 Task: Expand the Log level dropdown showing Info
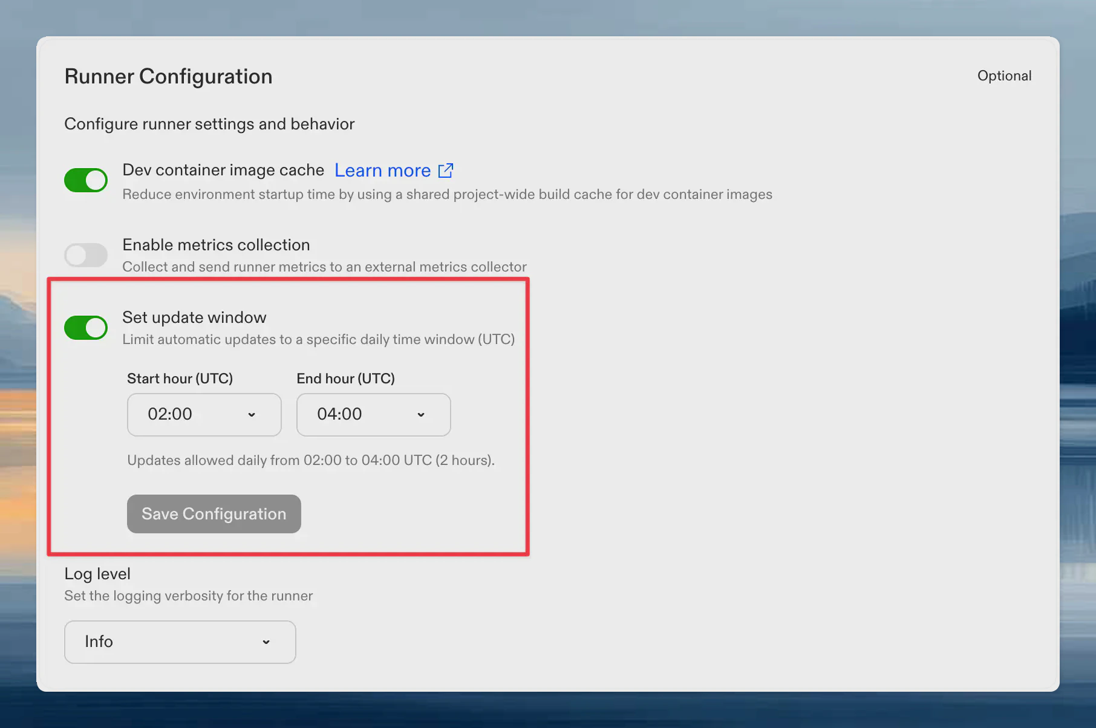(180, 642)
